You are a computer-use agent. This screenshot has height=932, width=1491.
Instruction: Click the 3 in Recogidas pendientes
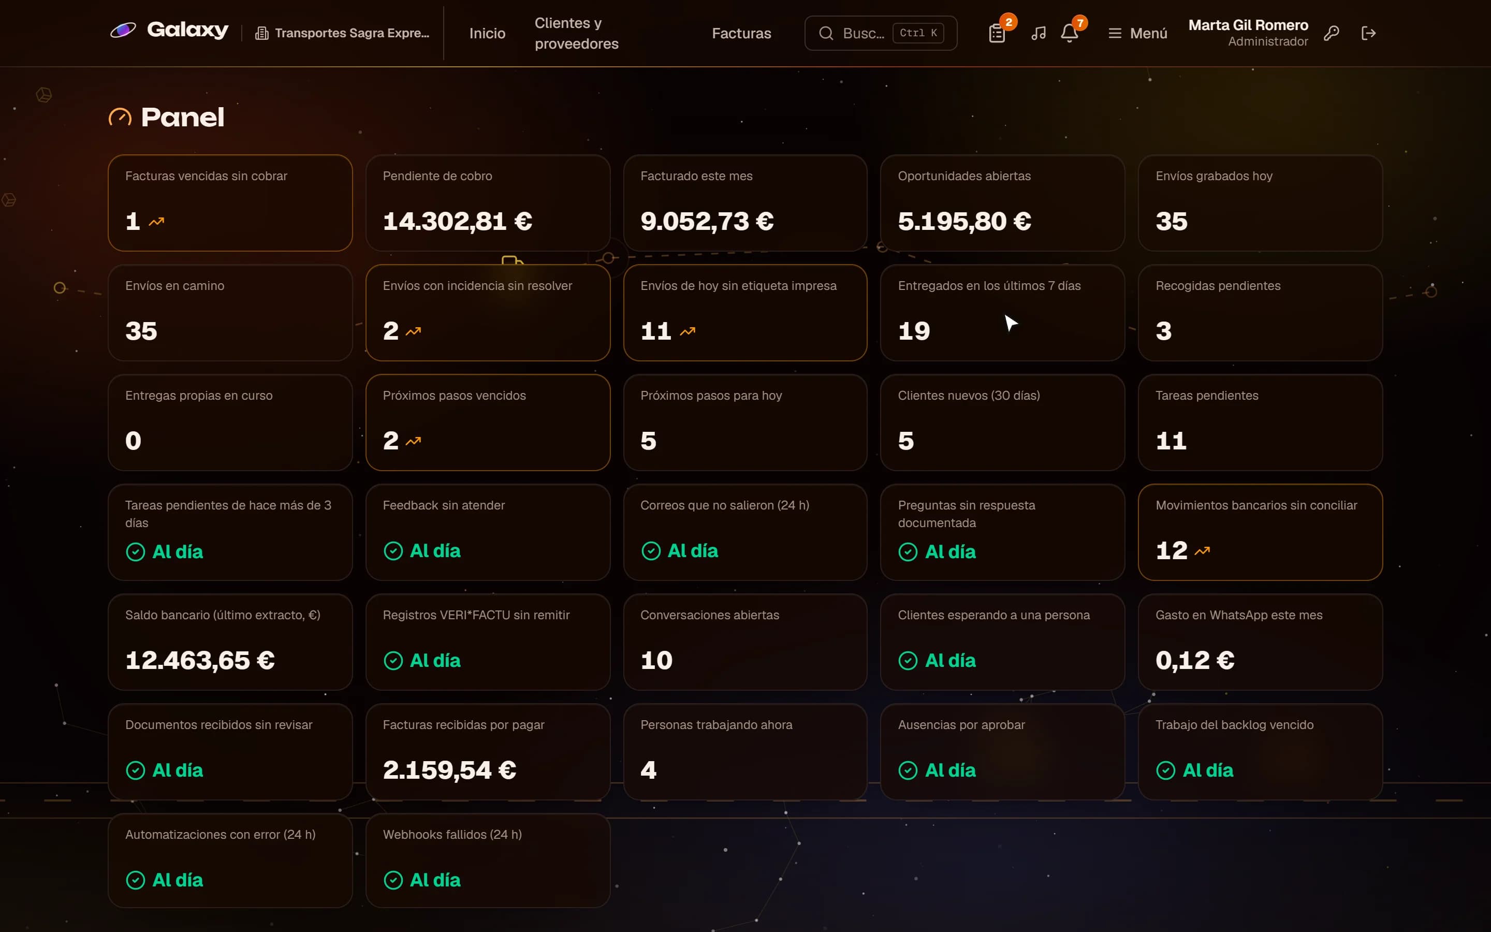tap(1163, 331)
